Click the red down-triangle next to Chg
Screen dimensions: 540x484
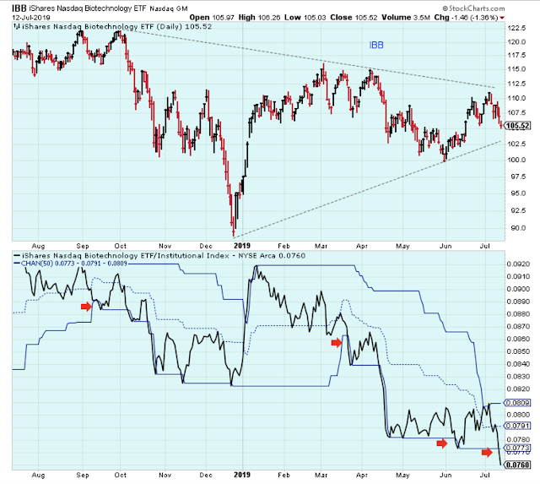(502, 18)
